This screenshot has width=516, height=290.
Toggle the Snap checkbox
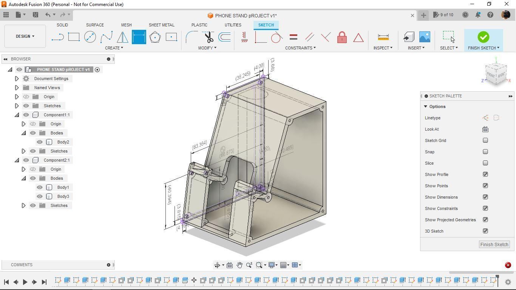(485, 152)
